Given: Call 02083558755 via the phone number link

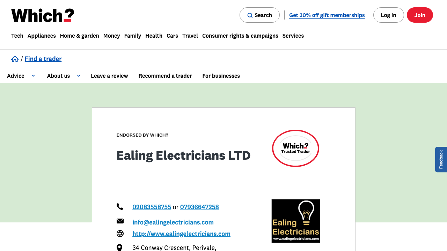Looking at the screenshot, I should pos(152,207).
